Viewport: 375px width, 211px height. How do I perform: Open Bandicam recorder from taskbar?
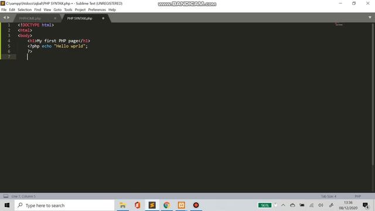[196, 205]
